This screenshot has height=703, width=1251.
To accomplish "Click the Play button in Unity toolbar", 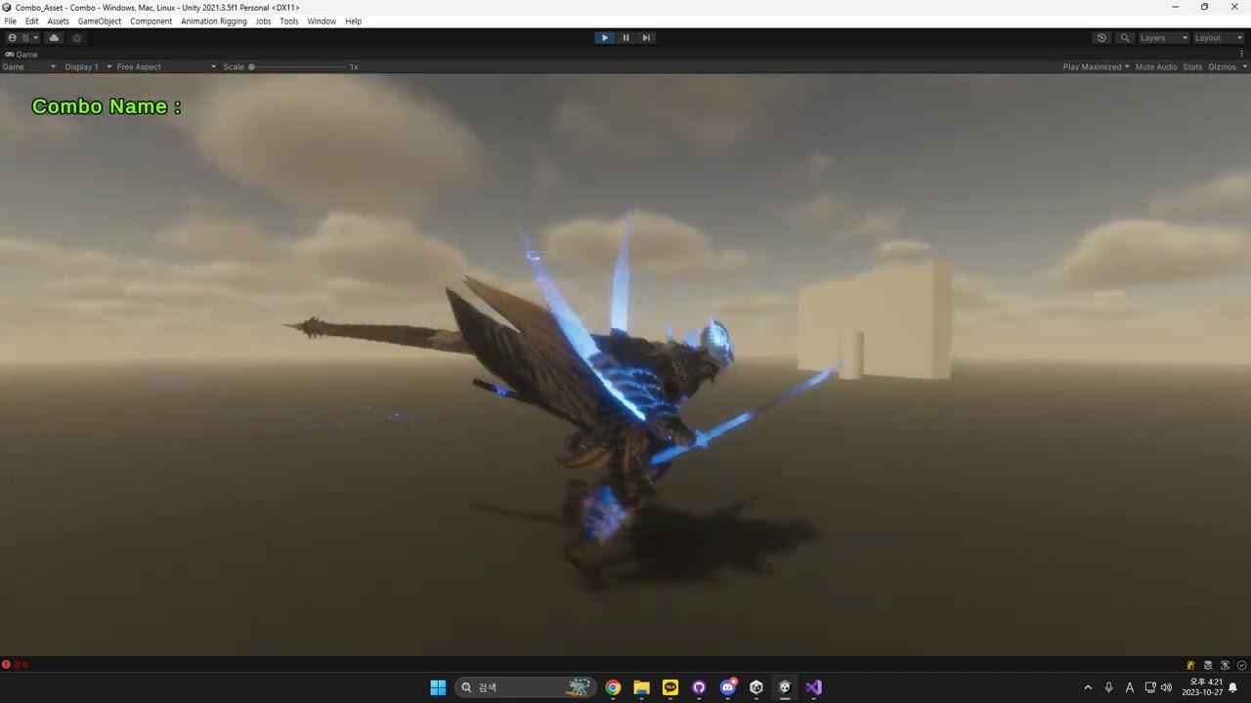I will click(605, 38).
